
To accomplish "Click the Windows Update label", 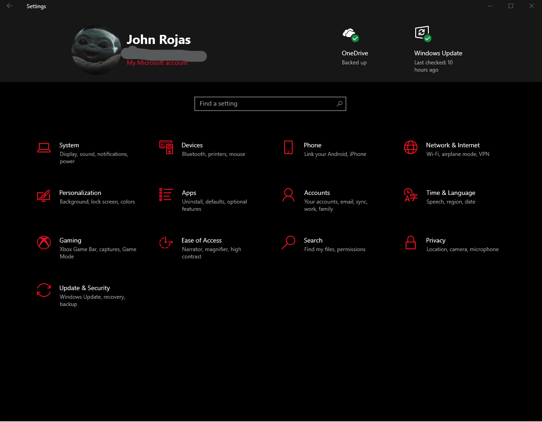I will (438, 53).
